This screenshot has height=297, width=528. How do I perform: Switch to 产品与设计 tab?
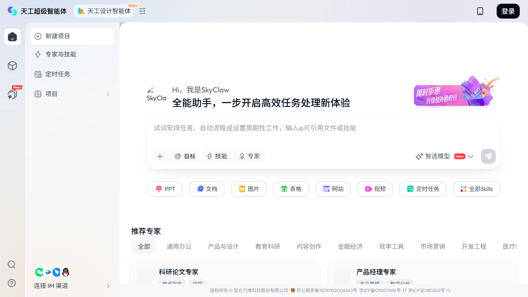click(x=223, y=246)
